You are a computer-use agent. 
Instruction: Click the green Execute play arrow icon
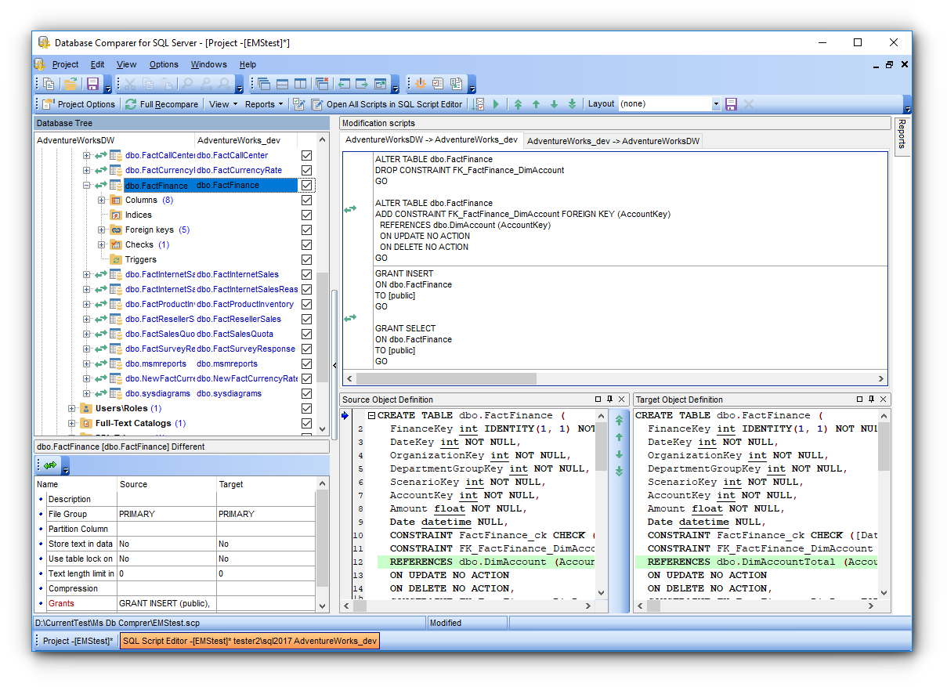[x=496, y=104]
